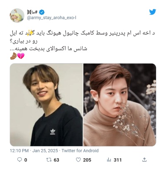
Task: Click the 205 likes count
Action: tap(87, 160)
